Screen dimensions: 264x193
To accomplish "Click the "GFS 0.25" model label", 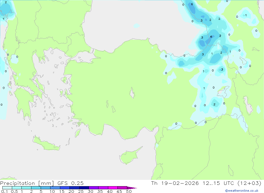I will 70,183.
